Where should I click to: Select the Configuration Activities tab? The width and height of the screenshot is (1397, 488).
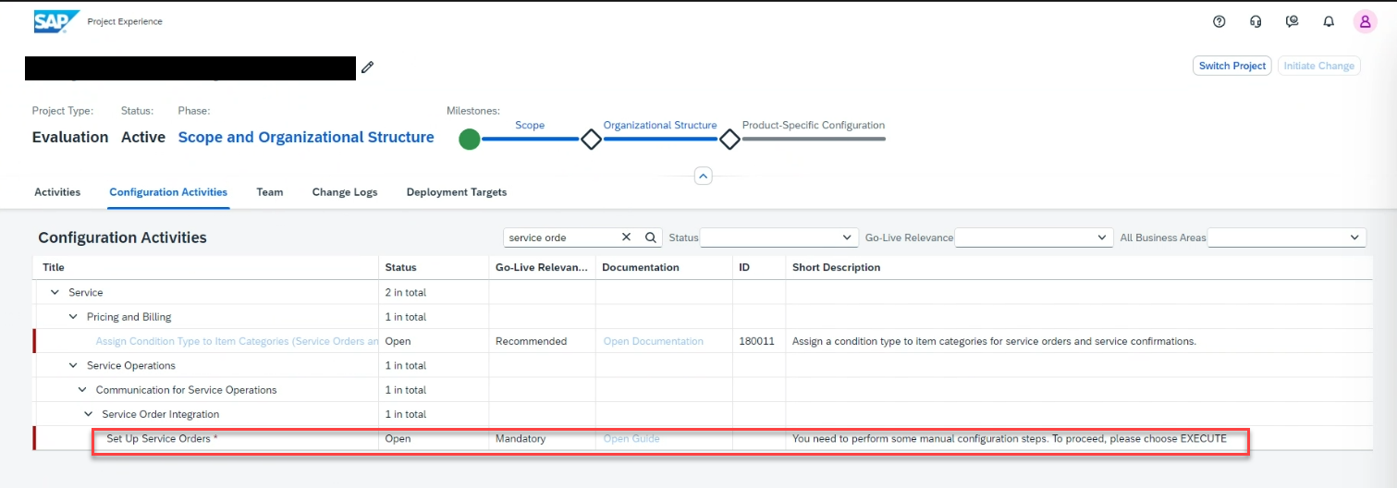[x=168, y=192]
